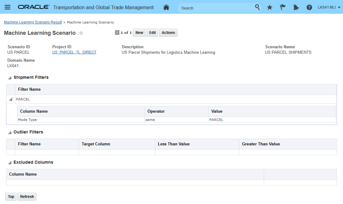Click the PARCEL value cell
This screenshot has width=343, height=204.
click(x=272, y=120)
